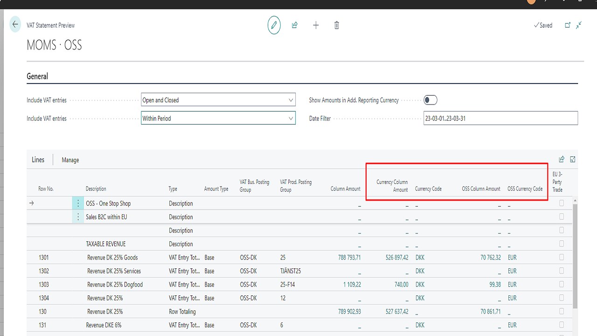Sort by Row No. column header
Screen dimensions: 597x336
click(46, 189)
